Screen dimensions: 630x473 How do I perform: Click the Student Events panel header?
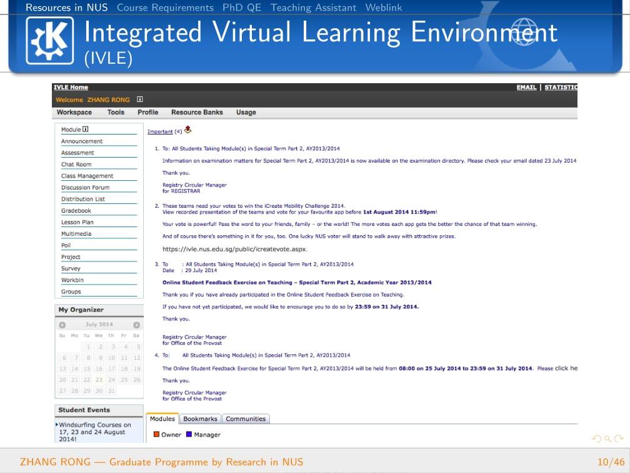[x=99, y=410]
